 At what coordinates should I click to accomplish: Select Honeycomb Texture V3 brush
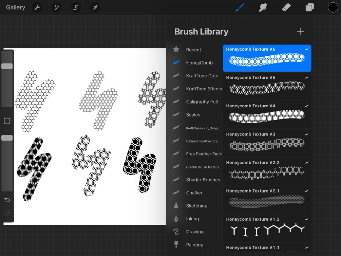click(267, 143)
